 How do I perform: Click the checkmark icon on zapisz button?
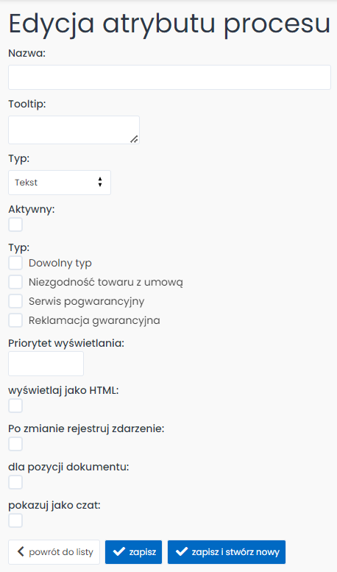(x=119, y=551)
